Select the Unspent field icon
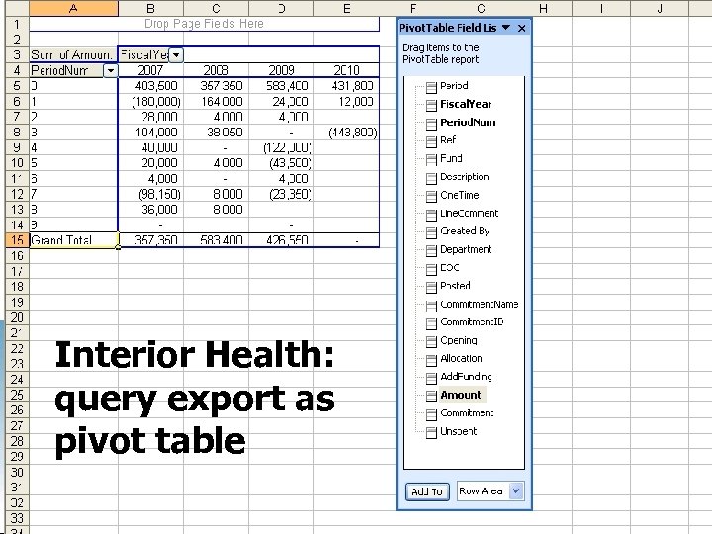Screen dimensions: 712x534 [x=431, y=432]
